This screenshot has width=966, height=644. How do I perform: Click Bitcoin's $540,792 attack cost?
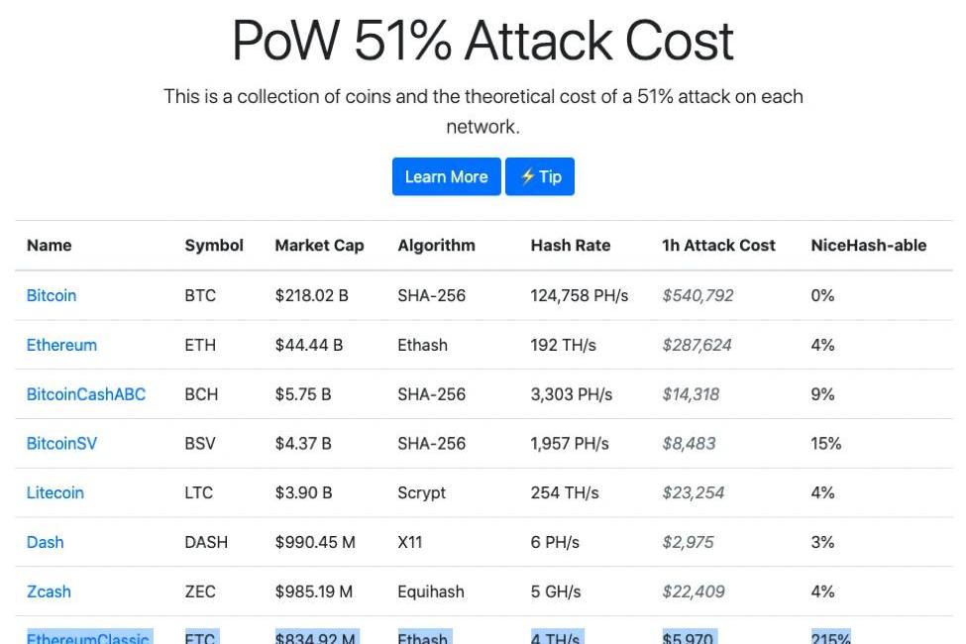(698, 296)
